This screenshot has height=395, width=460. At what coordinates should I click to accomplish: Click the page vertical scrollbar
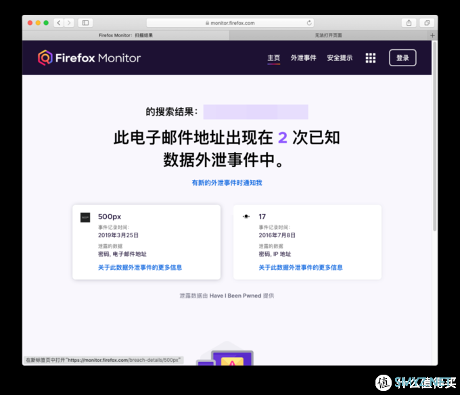point(435,137)
